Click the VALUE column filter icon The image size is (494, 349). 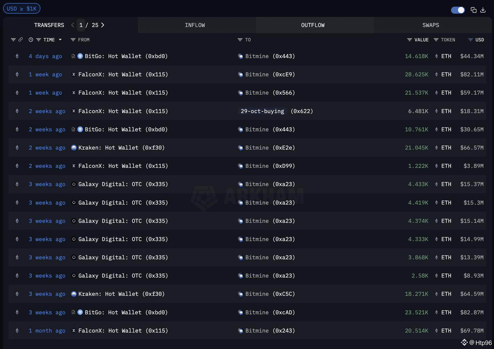point(409,40)
